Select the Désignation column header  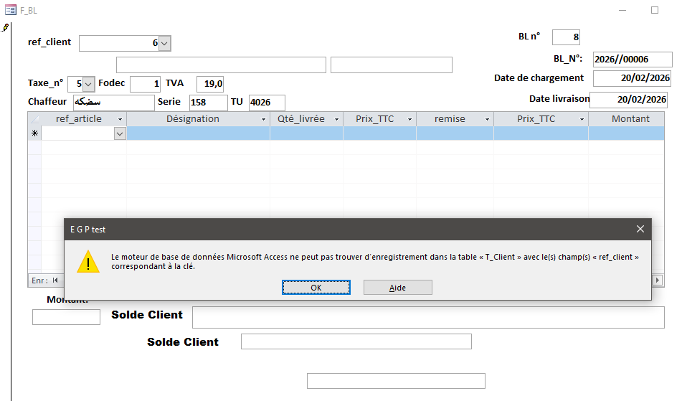click(192, 119)
